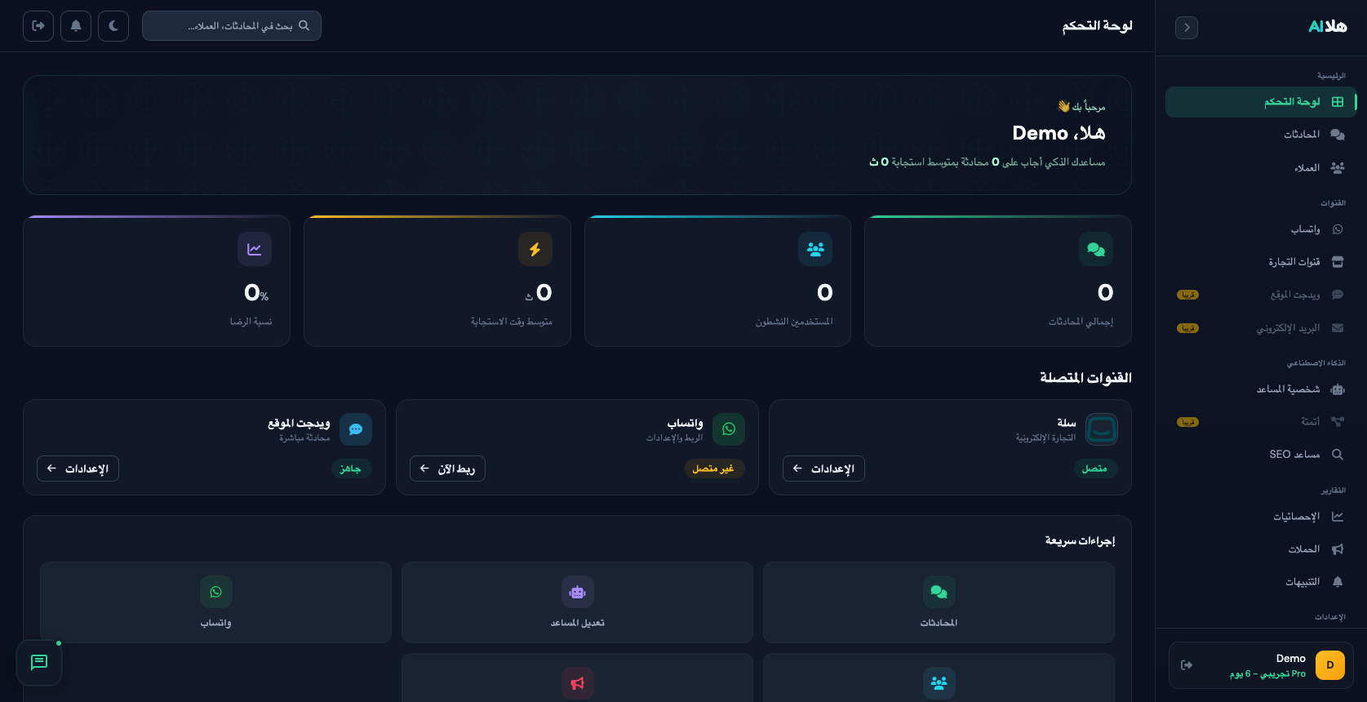Open the notifications bell in top bar

(76, 26)
